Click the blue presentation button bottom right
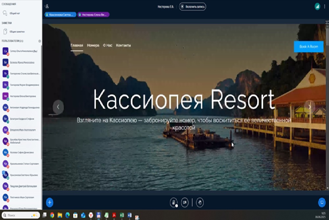Image resolution: width=329 pixels, height=220 pixels. tap(322, 202)
